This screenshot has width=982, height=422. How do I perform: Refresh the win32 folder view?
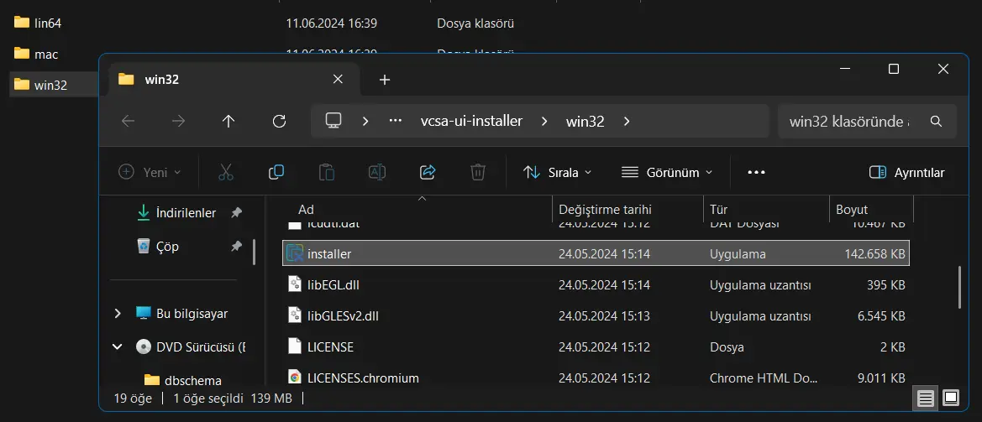tap(280, 122)
